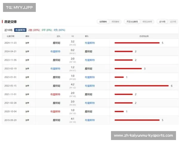Click the 5-goal trend bar for 2019-09-29
The height and width of the screenshot is (143, 179).
pos(137,120)
